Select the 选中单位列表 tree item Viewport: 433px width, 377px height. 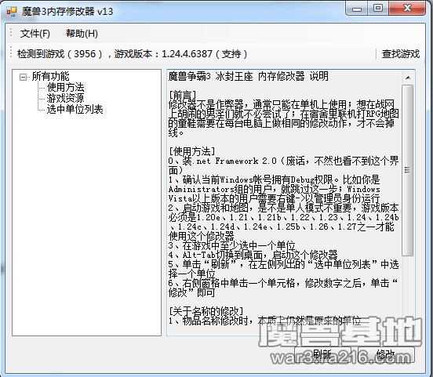click(x=75, y=109)
